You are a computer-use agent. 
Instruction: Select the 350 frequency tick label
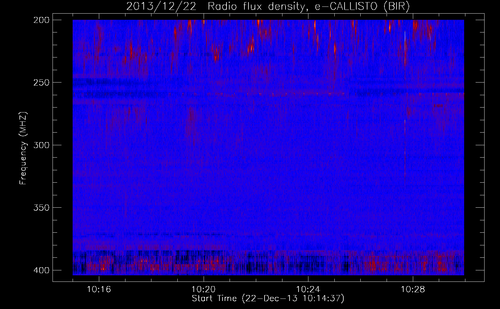pyautogui.click(x=41, y=208)
